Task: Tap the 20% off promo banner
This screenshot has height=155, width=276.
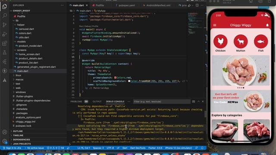Action: pyautogui.click(x=241, y=101)
